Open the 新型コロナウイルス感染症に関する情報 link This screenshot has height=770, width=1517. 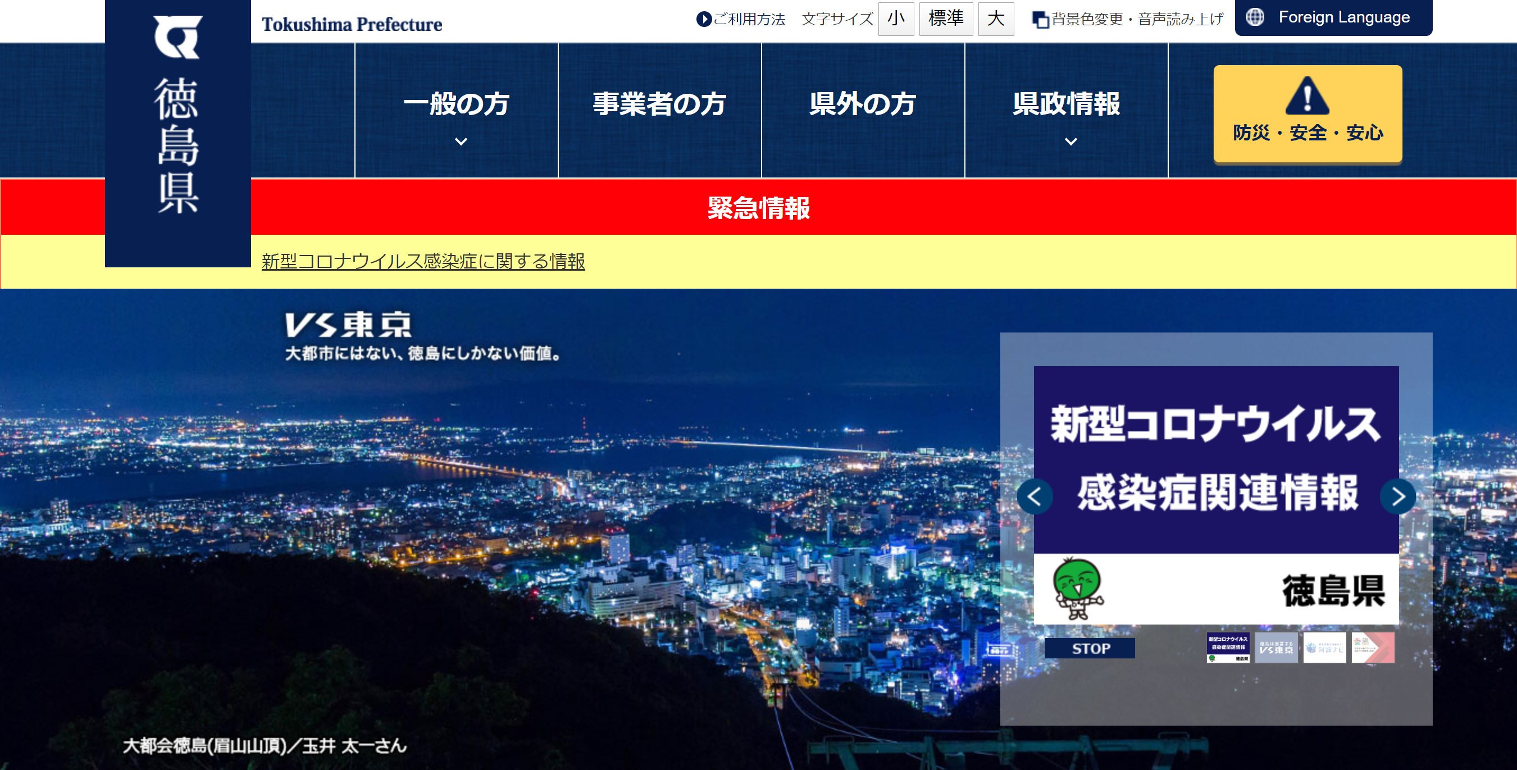[423, 261]
